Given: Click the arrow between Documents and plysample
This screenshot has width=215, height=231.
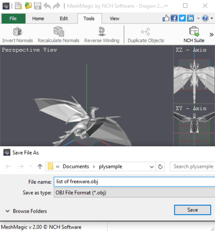Looking at the screenshot, I should coord(94,167).
